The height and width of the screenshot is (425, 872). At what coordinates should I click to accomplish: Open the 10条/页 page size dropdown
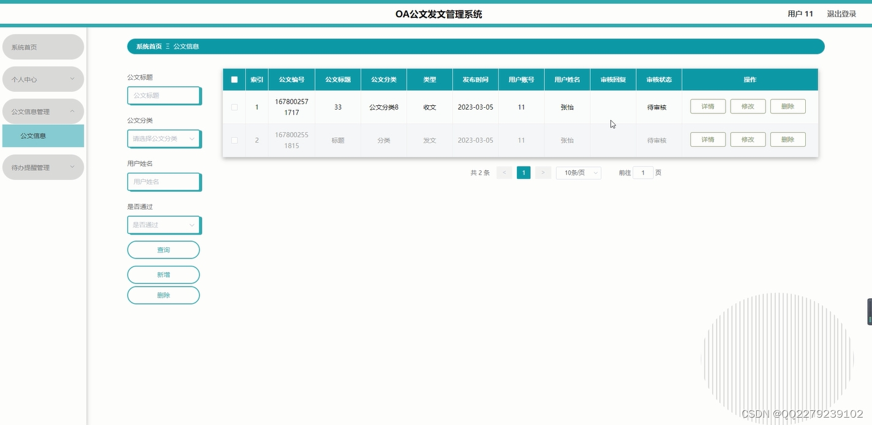pos(577,172)
